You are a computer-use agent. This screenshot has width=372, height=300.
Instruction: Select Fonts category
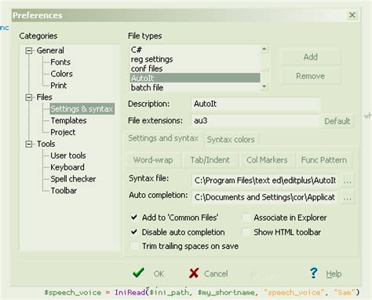(x=60, y=62)
